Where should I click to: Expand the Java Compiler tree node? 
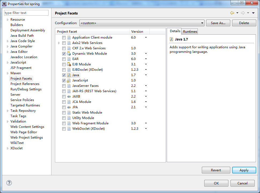point(8,46)
